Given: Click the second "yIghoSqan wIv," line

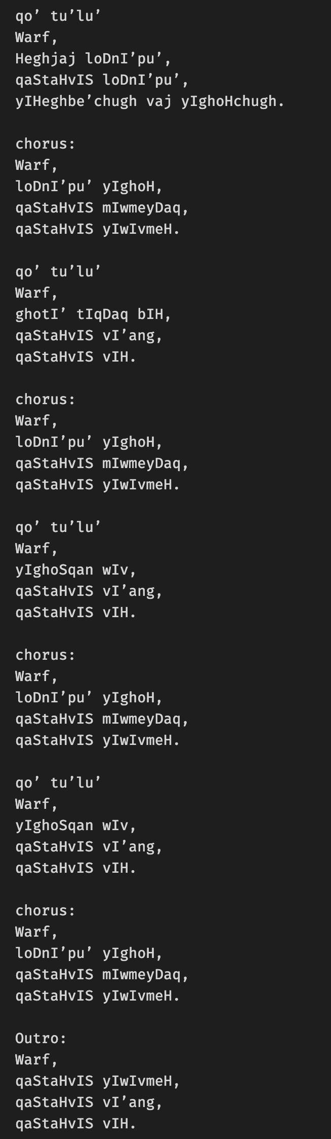Looking at the screenshot, I should [76, 826].
